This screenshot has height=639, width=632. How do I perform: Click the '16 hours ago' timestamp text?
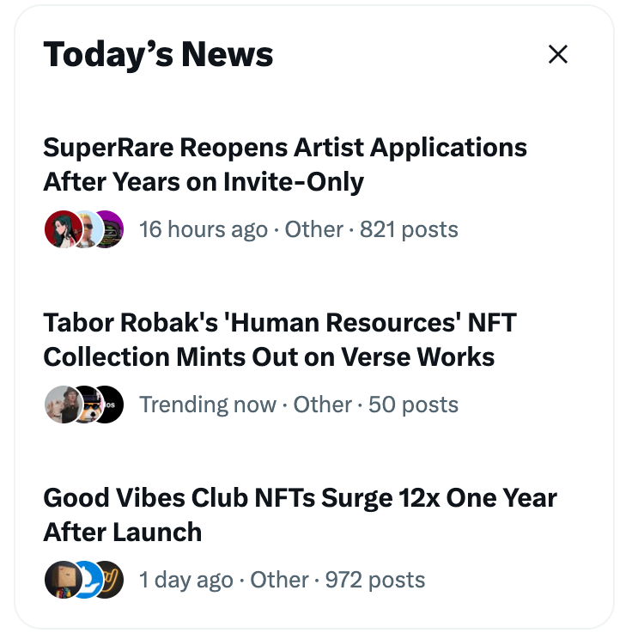[204, 229]
